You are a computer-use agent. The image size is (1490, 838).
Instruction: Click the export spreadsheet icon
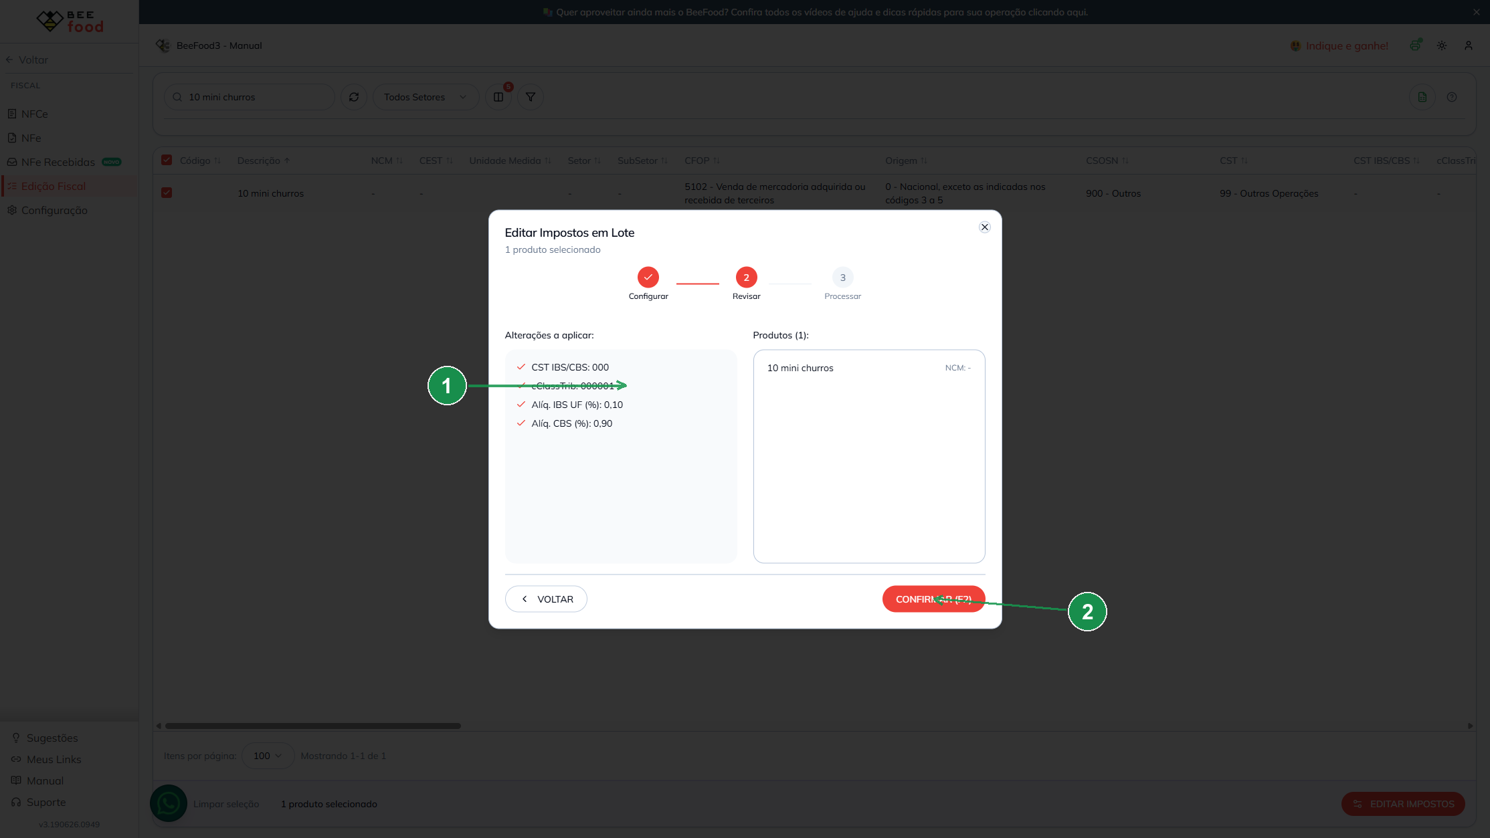(x=1422, y=97)
